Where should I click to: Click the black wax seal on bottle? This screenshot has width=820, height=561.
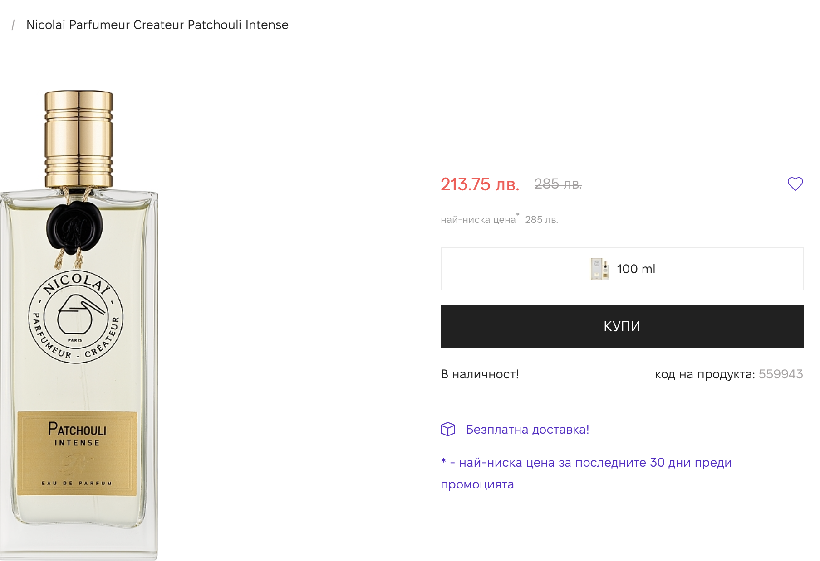click(75, 226)
